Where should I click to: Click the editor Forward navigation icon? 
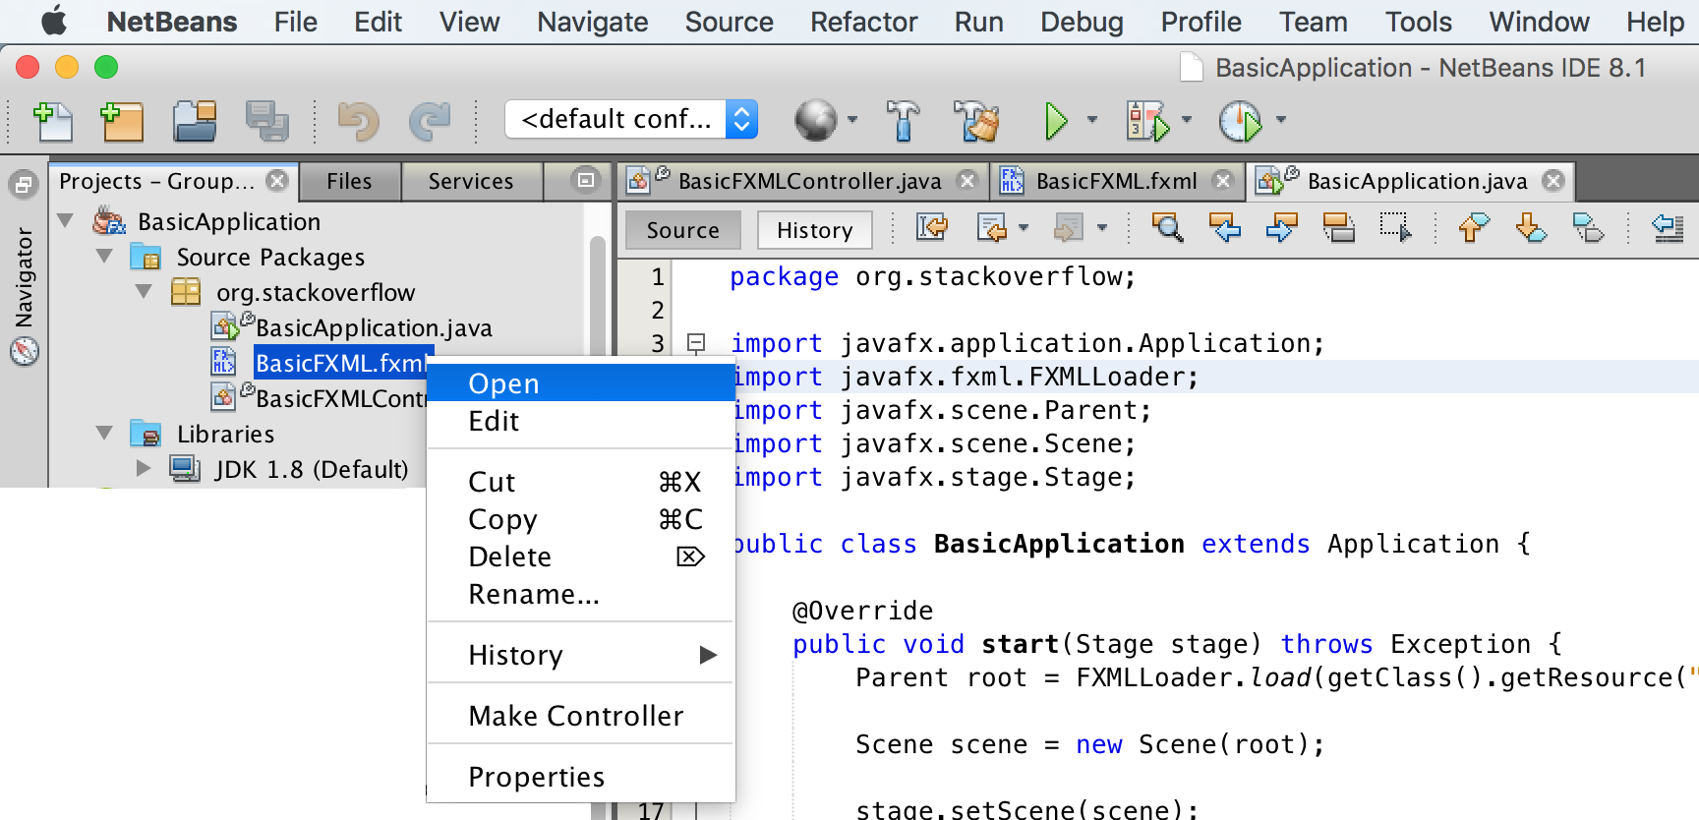[x=1069, y=228]
